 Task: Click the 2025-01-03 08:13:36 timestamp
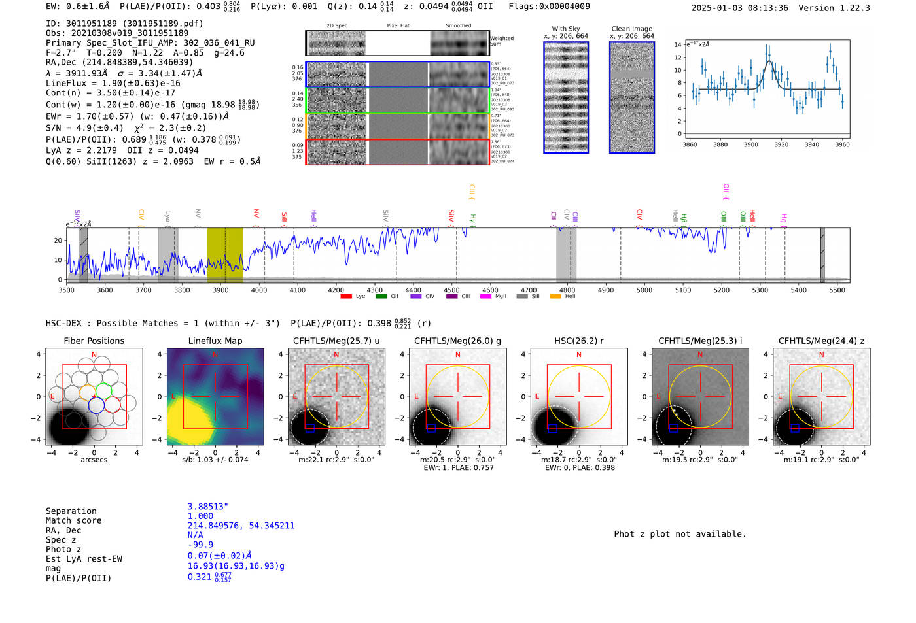coord(740,8)
